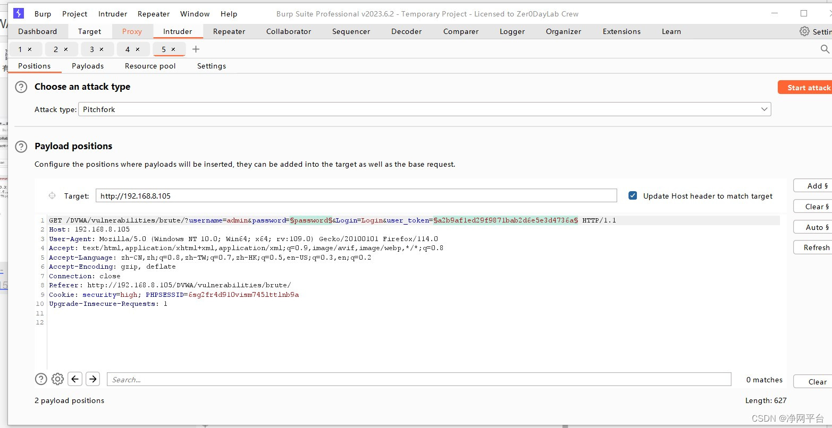Click the User-Agent header line
Image resolution: width=832 pixels, height=428 pixels.
(x=243, y=239)
